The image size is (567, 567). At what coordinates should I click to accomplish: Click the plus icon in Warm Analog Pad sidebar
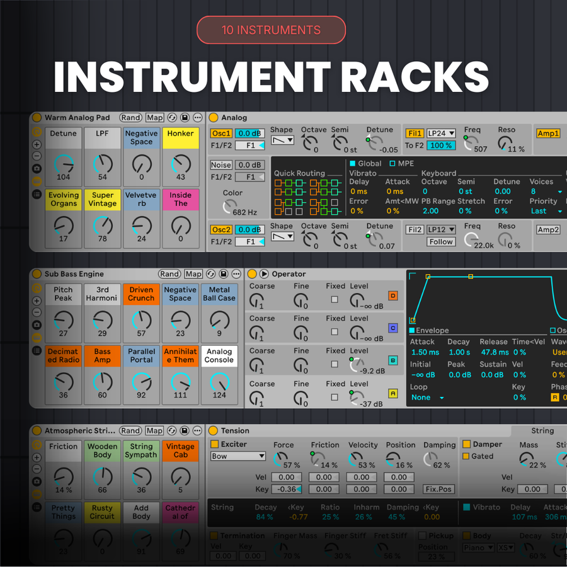tap(37, 144)
